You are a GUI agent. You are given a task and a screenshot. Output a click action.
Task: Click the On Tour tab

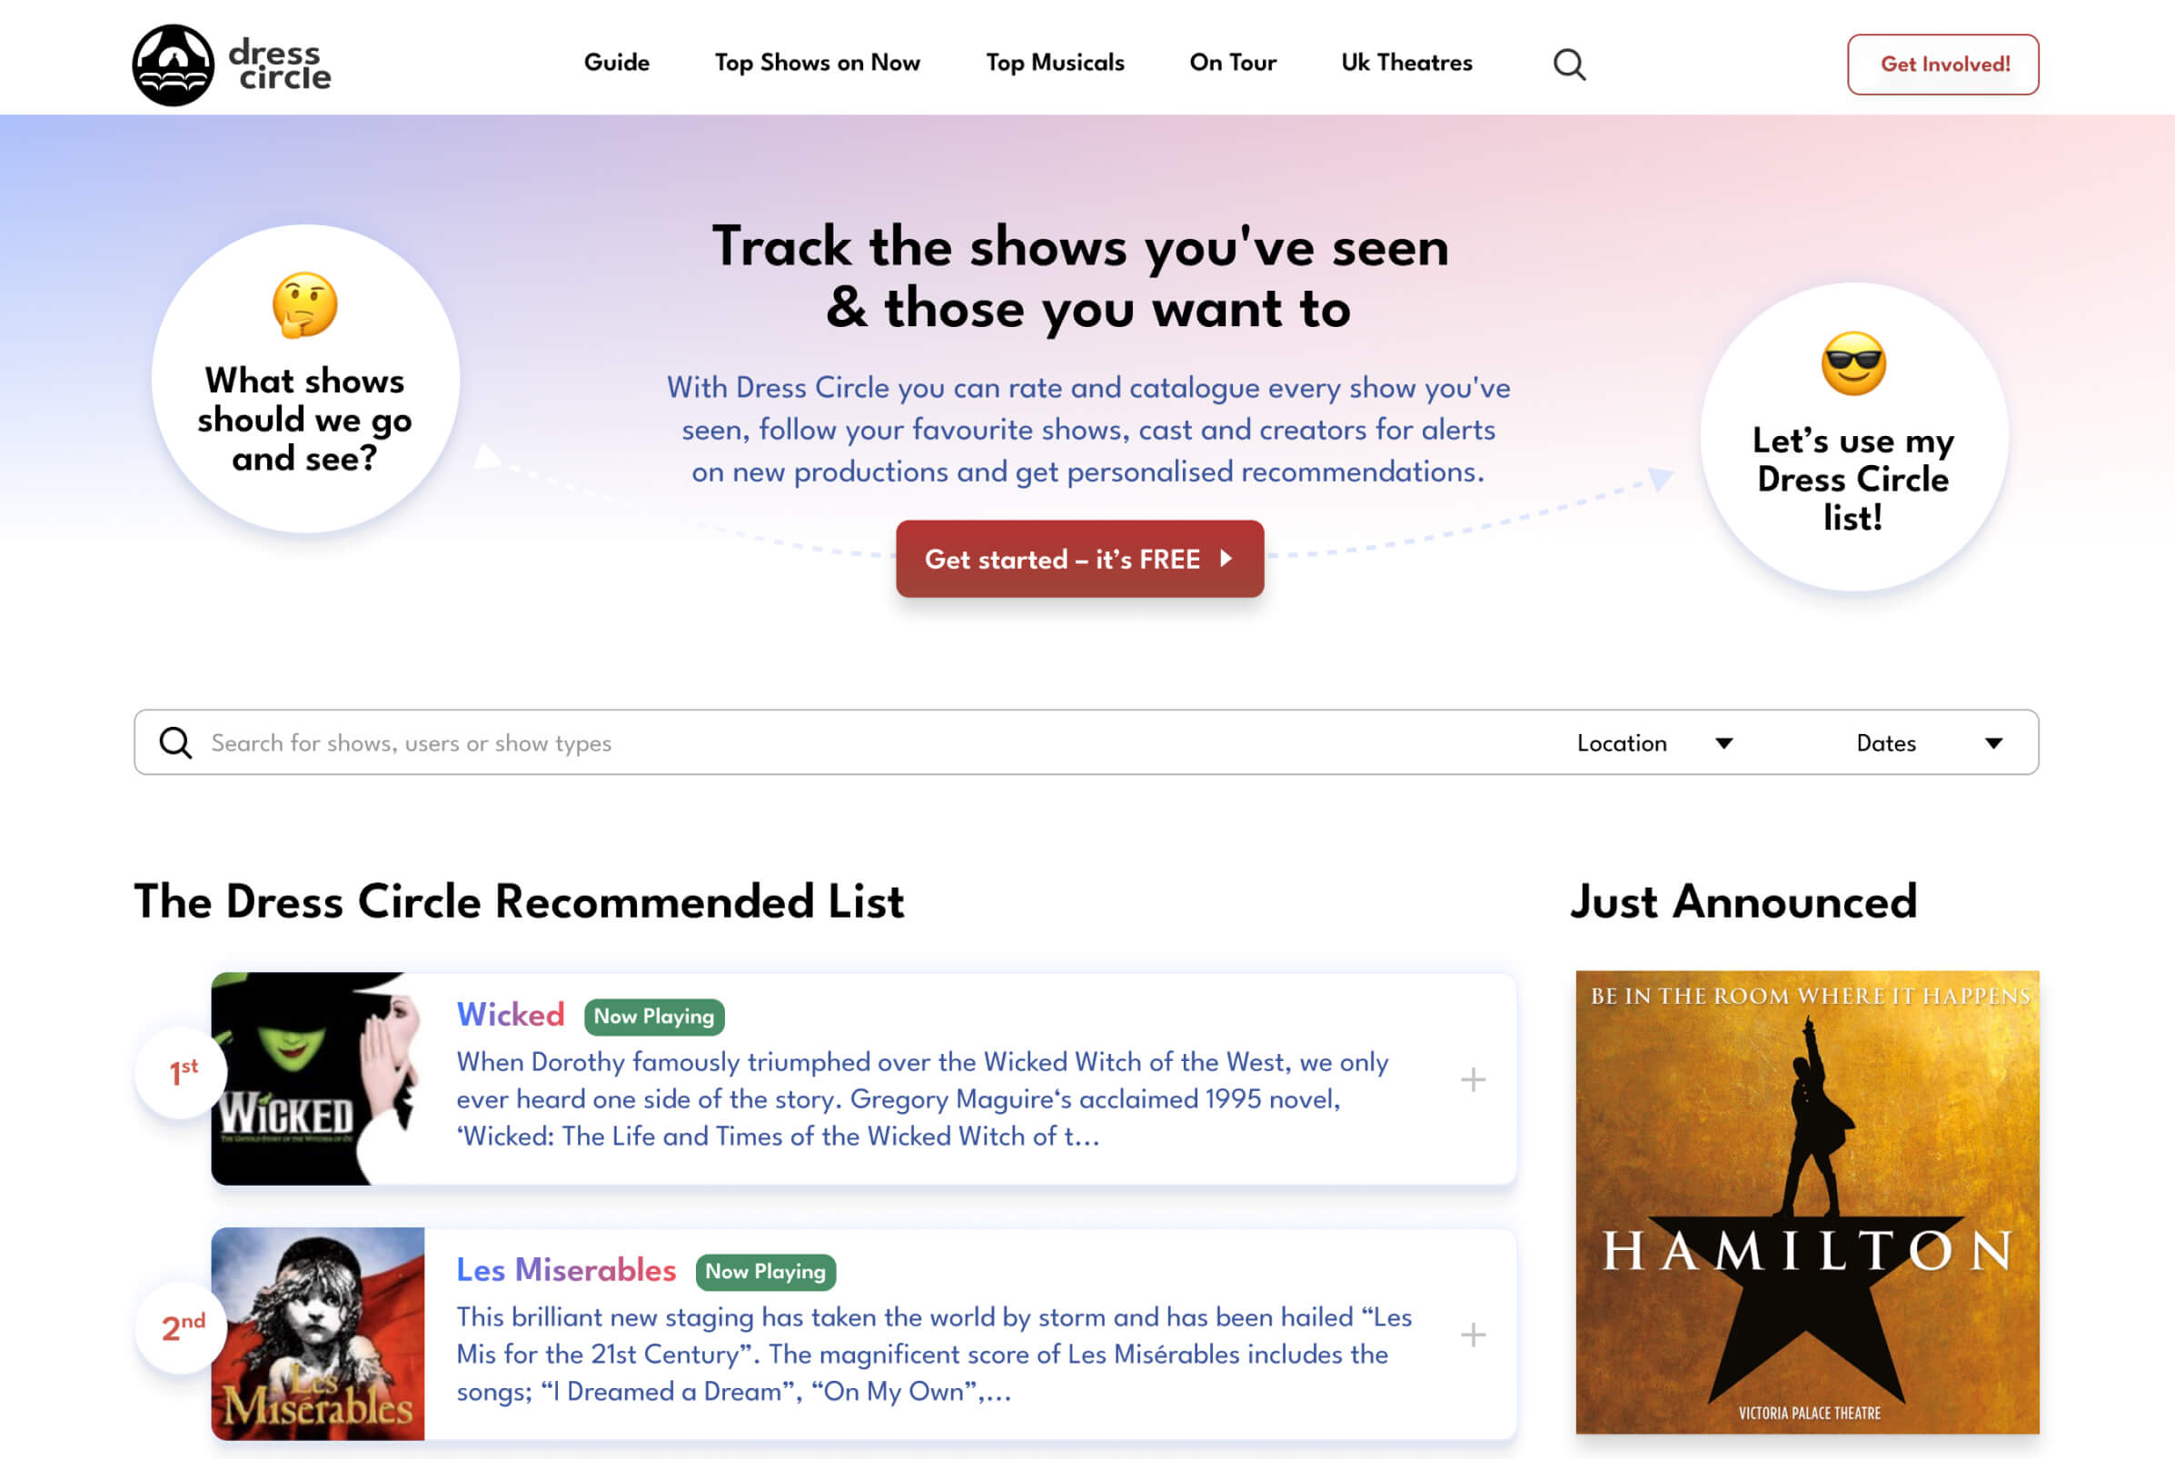[x=1232, y=64]
